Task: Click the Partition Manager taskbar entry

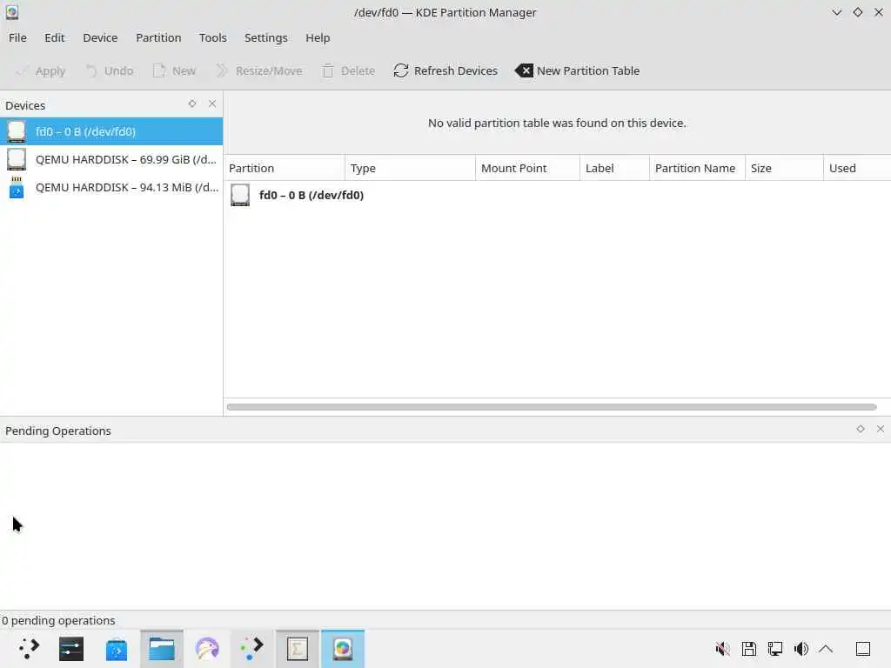Action: click(x=343, y=649)
